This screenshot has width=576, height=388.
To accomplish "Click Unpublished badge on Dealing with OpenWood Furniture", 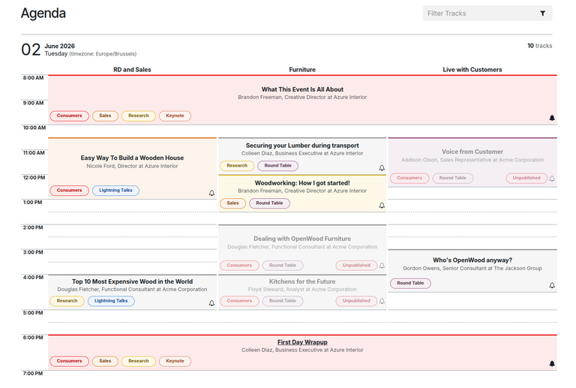I will 356,265.
